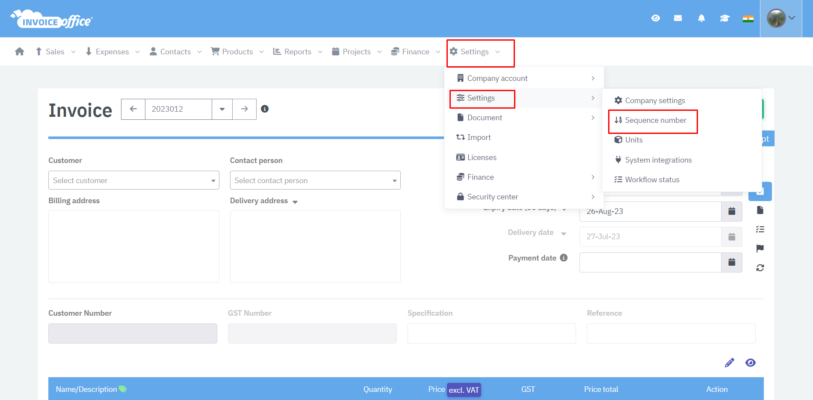
Task: Click the pencil edit icon above the table
Action: [x=730, y=362]
